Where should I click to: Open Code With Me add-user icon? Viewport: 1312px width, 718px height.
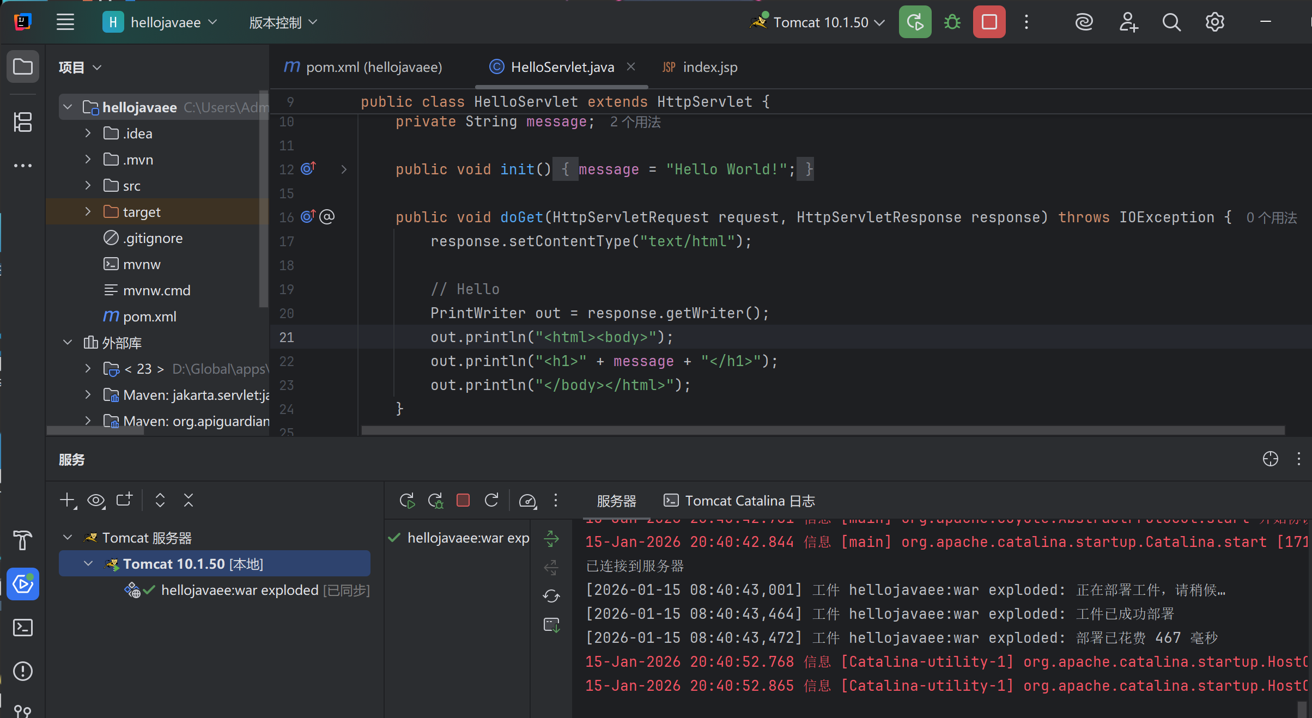coord(1128,22)
